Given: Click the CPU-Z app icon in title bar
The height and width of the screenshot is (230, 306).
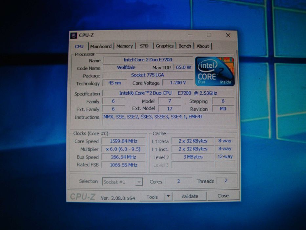Looking at the screenshot, I should point(73,35).
